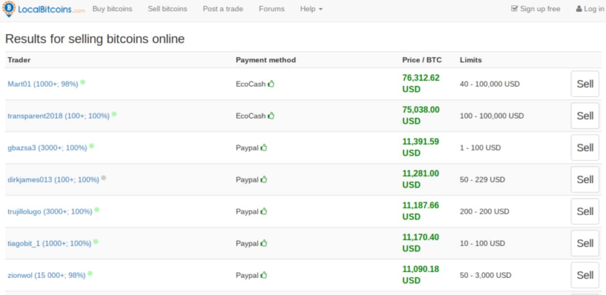
Task: Click Sign up free
Action: [x=536, y=9]
